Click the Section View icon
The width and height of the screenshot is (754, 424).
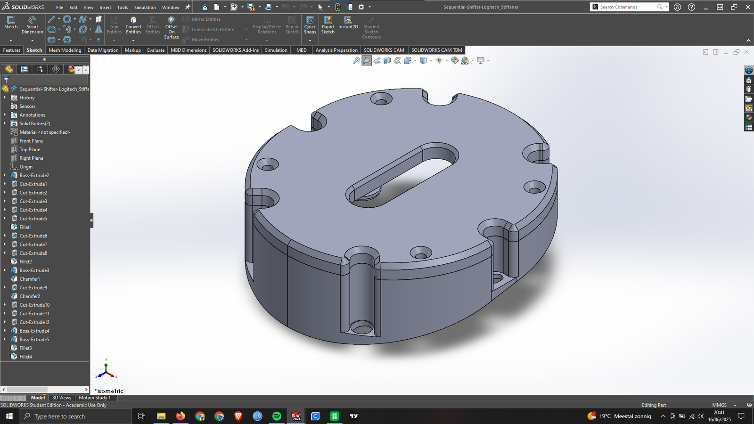(387, 61)
